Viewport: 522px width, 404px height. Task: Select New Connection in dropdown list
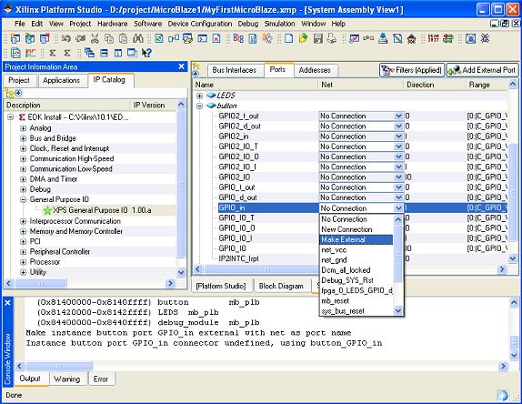356,229
